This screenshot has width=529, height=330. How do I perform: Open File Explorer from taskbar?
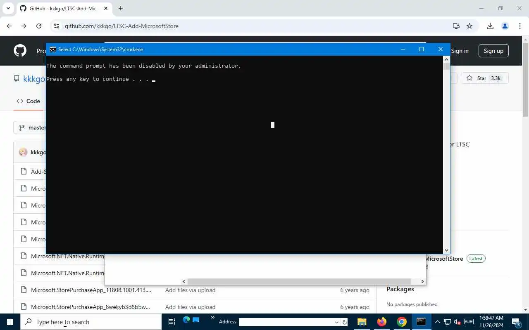point(362,322)
